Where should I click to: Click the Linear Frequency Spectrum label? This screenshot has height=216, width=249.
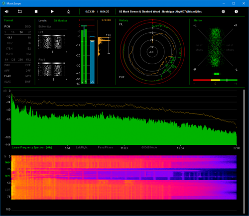32,147
